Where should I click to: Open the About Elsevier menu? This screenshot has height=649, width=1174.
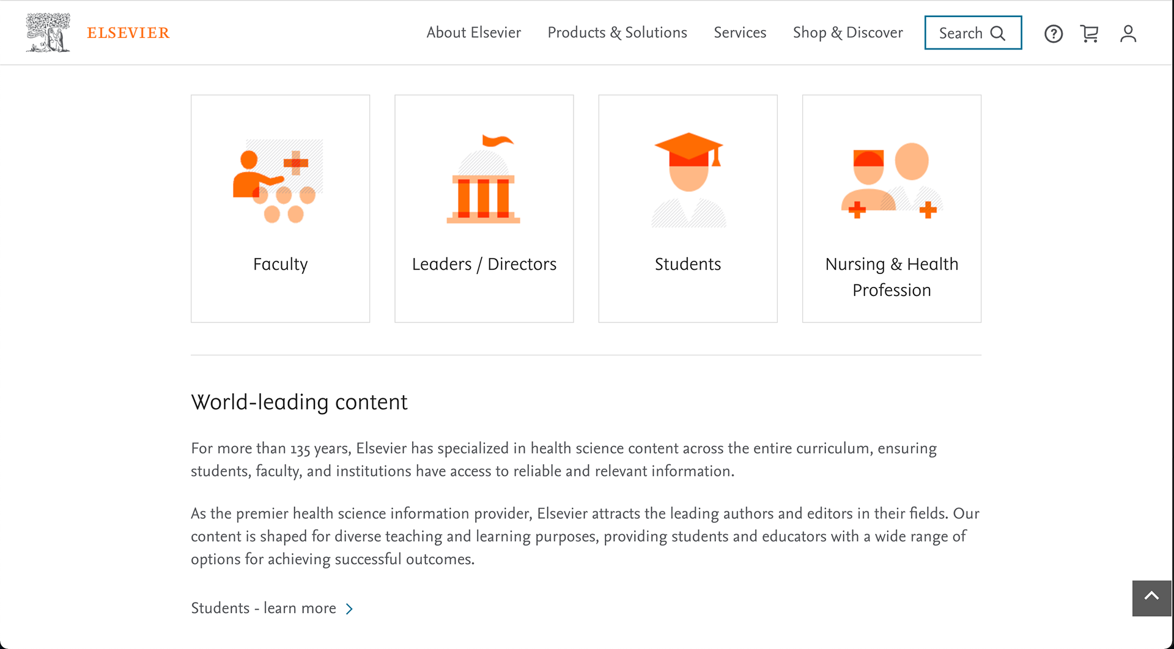point(473,32)
